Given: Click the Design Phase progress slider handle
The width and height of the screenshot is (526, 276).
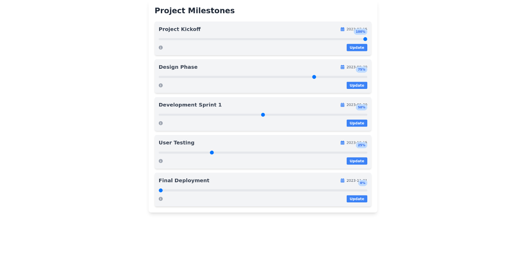Looking at the screenshot, I should click(314, 77).
